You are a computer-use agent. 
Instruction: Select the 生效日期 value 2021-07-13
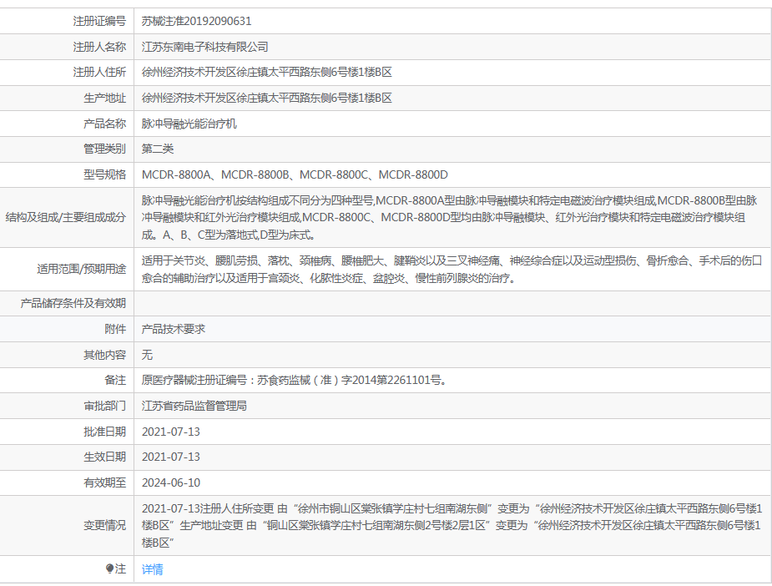pyautogui.click(x=171, y=457)
